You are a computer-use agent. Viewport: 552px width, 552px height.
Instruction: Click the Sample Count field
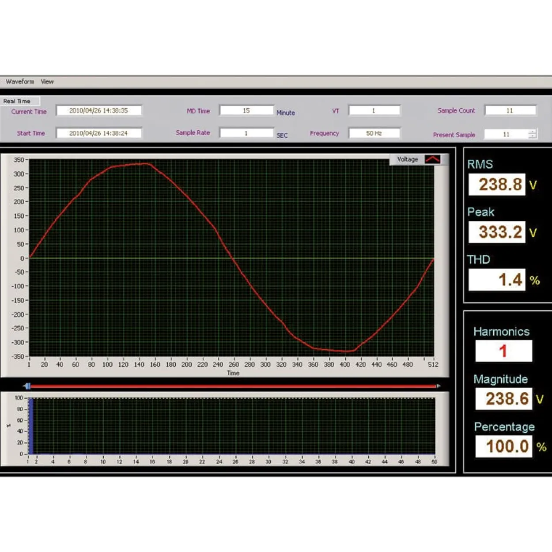coord(510,110)
